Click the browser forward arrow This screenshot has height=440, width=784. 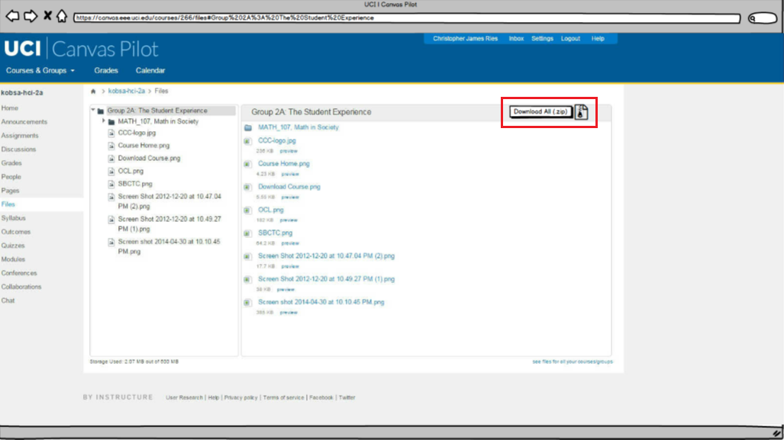31,17
